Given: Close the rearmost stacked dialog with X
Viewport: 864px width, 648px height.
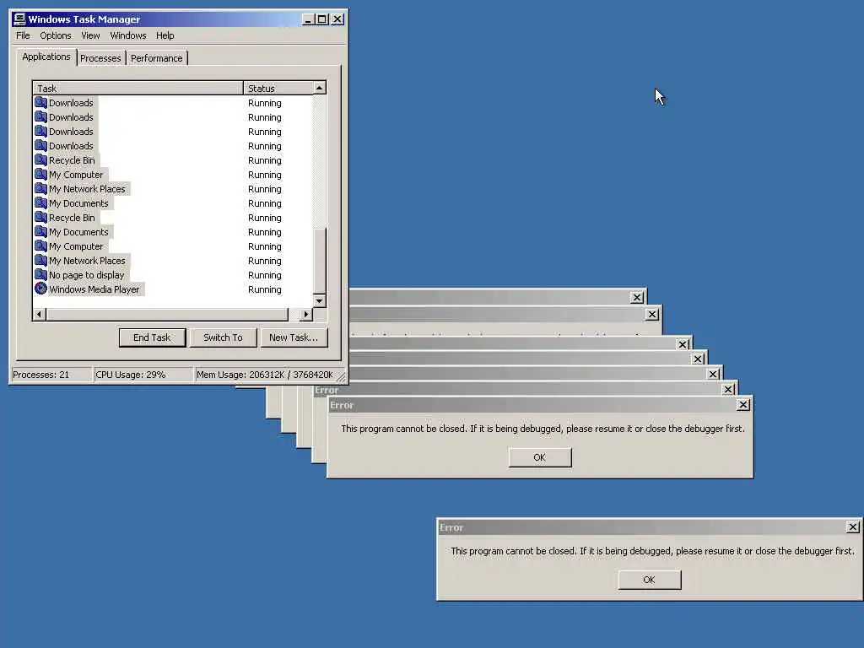Looking at the screenshot, I should point(636,297).
